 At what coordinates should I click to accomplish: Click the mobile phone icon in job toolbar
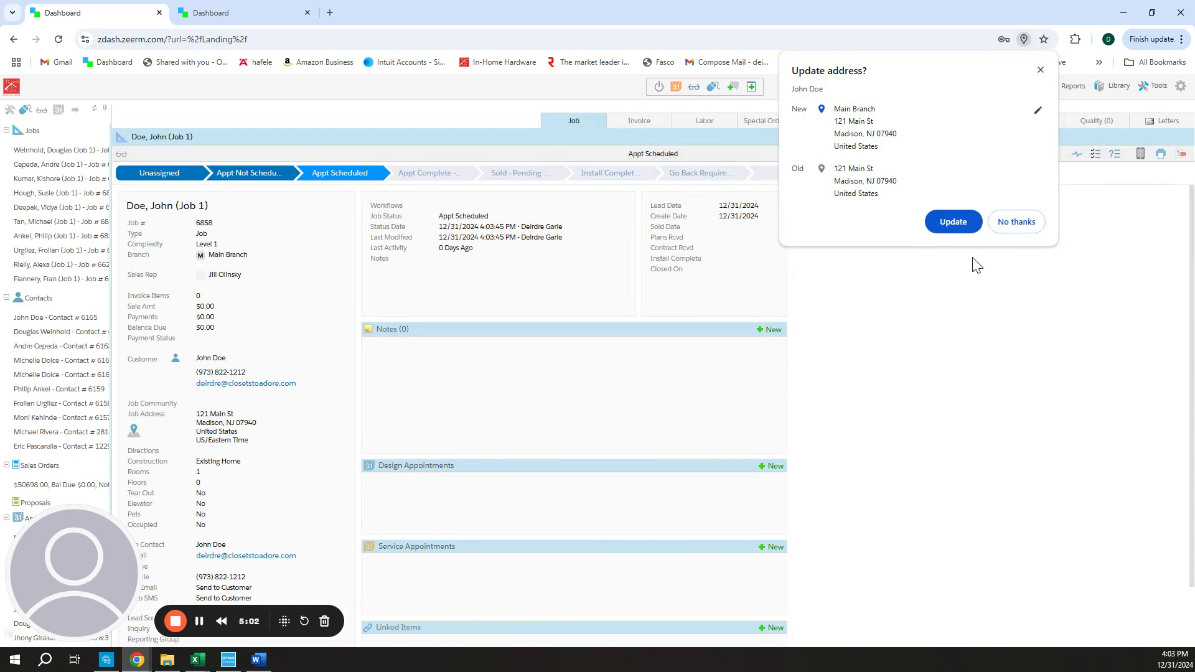coord(1140,154)
